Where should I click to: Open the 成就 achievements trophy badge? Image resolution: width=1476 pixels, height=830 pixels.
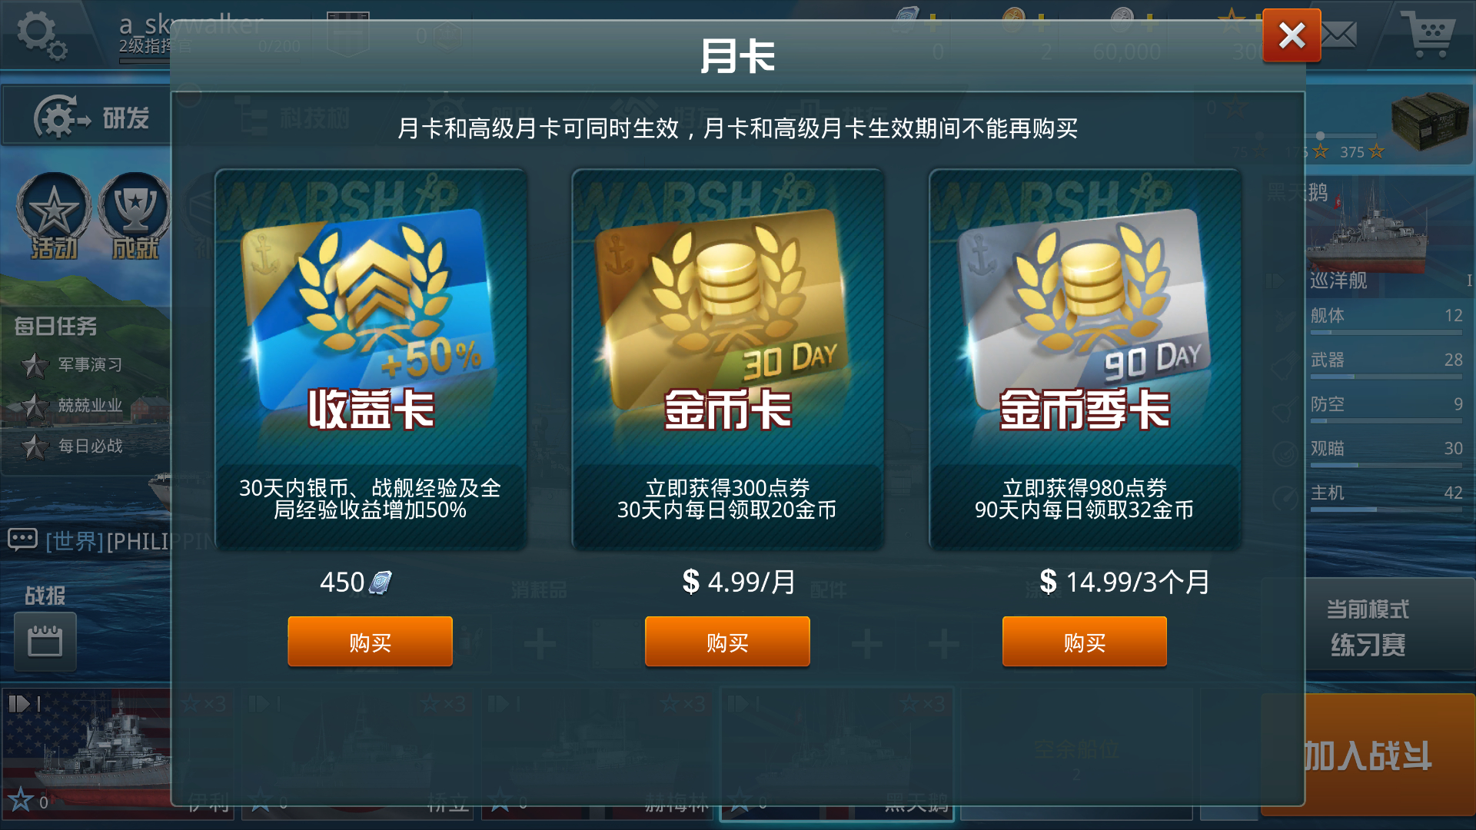(135, 216)
